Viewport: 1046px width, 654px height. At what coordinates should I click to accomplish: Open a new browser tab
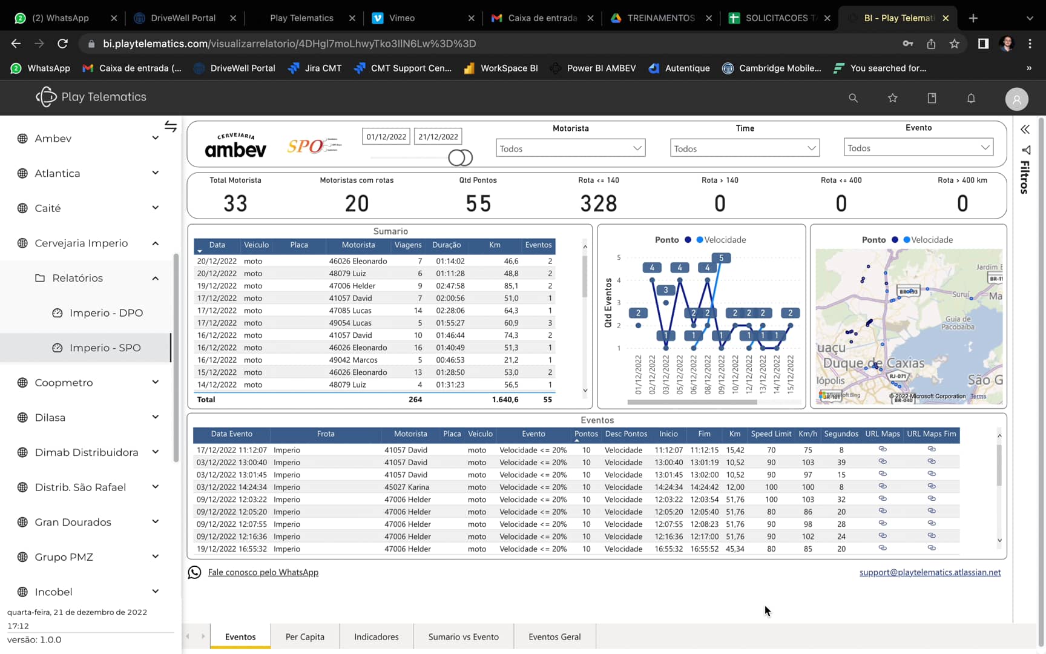[973, 18]
